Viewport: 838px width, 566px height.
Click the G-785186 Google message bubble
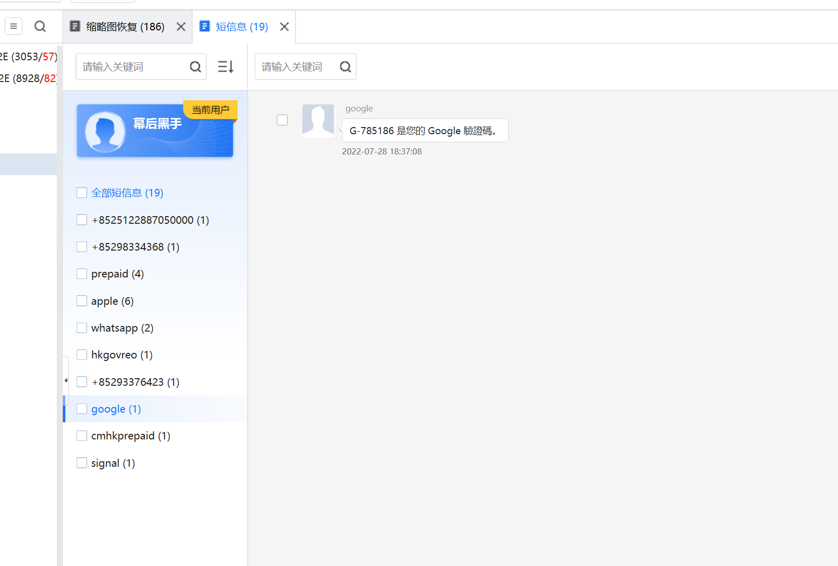tap(425, 131)
